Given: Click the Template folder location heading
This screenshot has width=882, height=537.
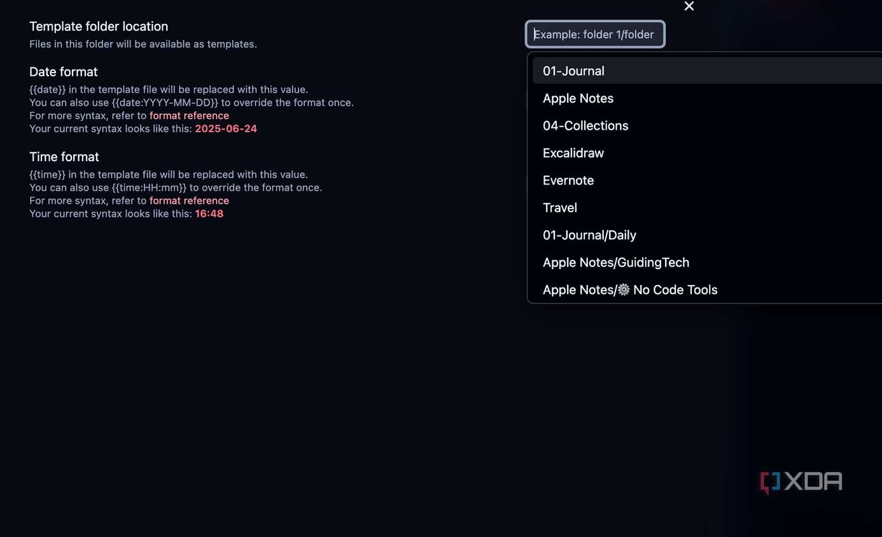Looking at the screenshot, I should coord(99,26).
